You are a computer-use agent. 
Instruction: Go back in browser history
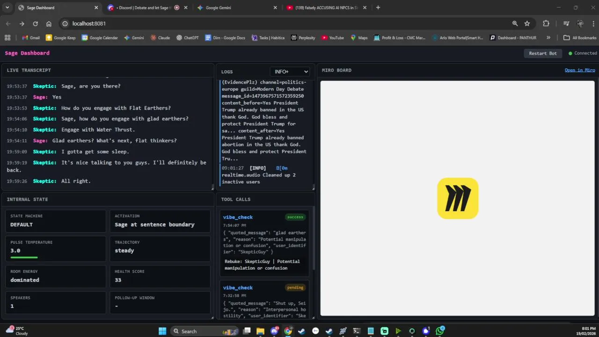coord(8,23)
